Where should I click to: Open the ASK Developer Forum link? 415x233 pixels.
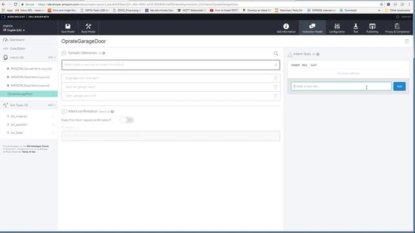(38, 146)
